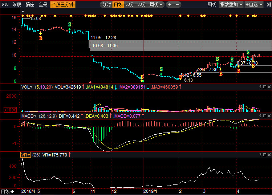
Task: Open the VOL indicator selector dropdown
Action: coord(27,87)
